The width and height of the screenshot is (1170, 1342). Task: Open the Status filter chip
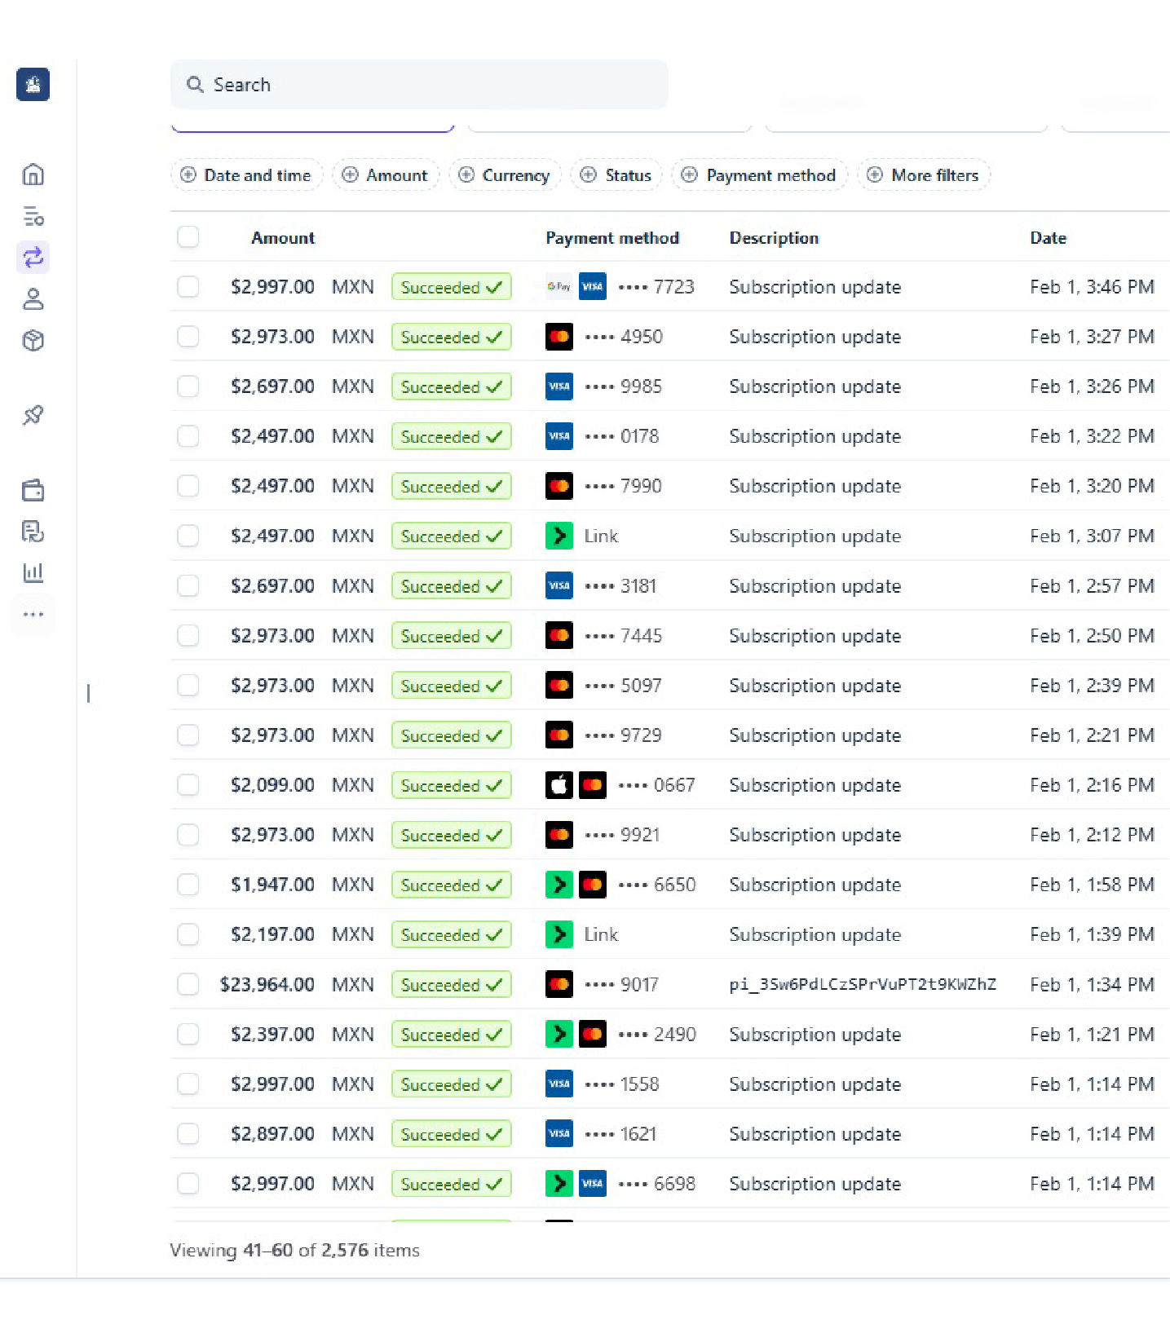pyautogui.click(x=616, y=175)
